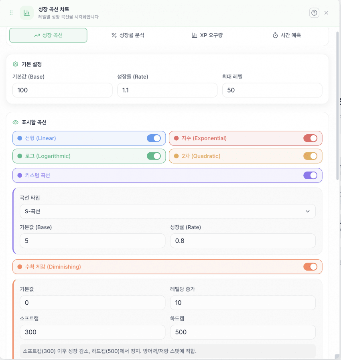This screenshot has width=341, height=360.
Task: Open the XP 요구량 tab
Action: [207, 35]
